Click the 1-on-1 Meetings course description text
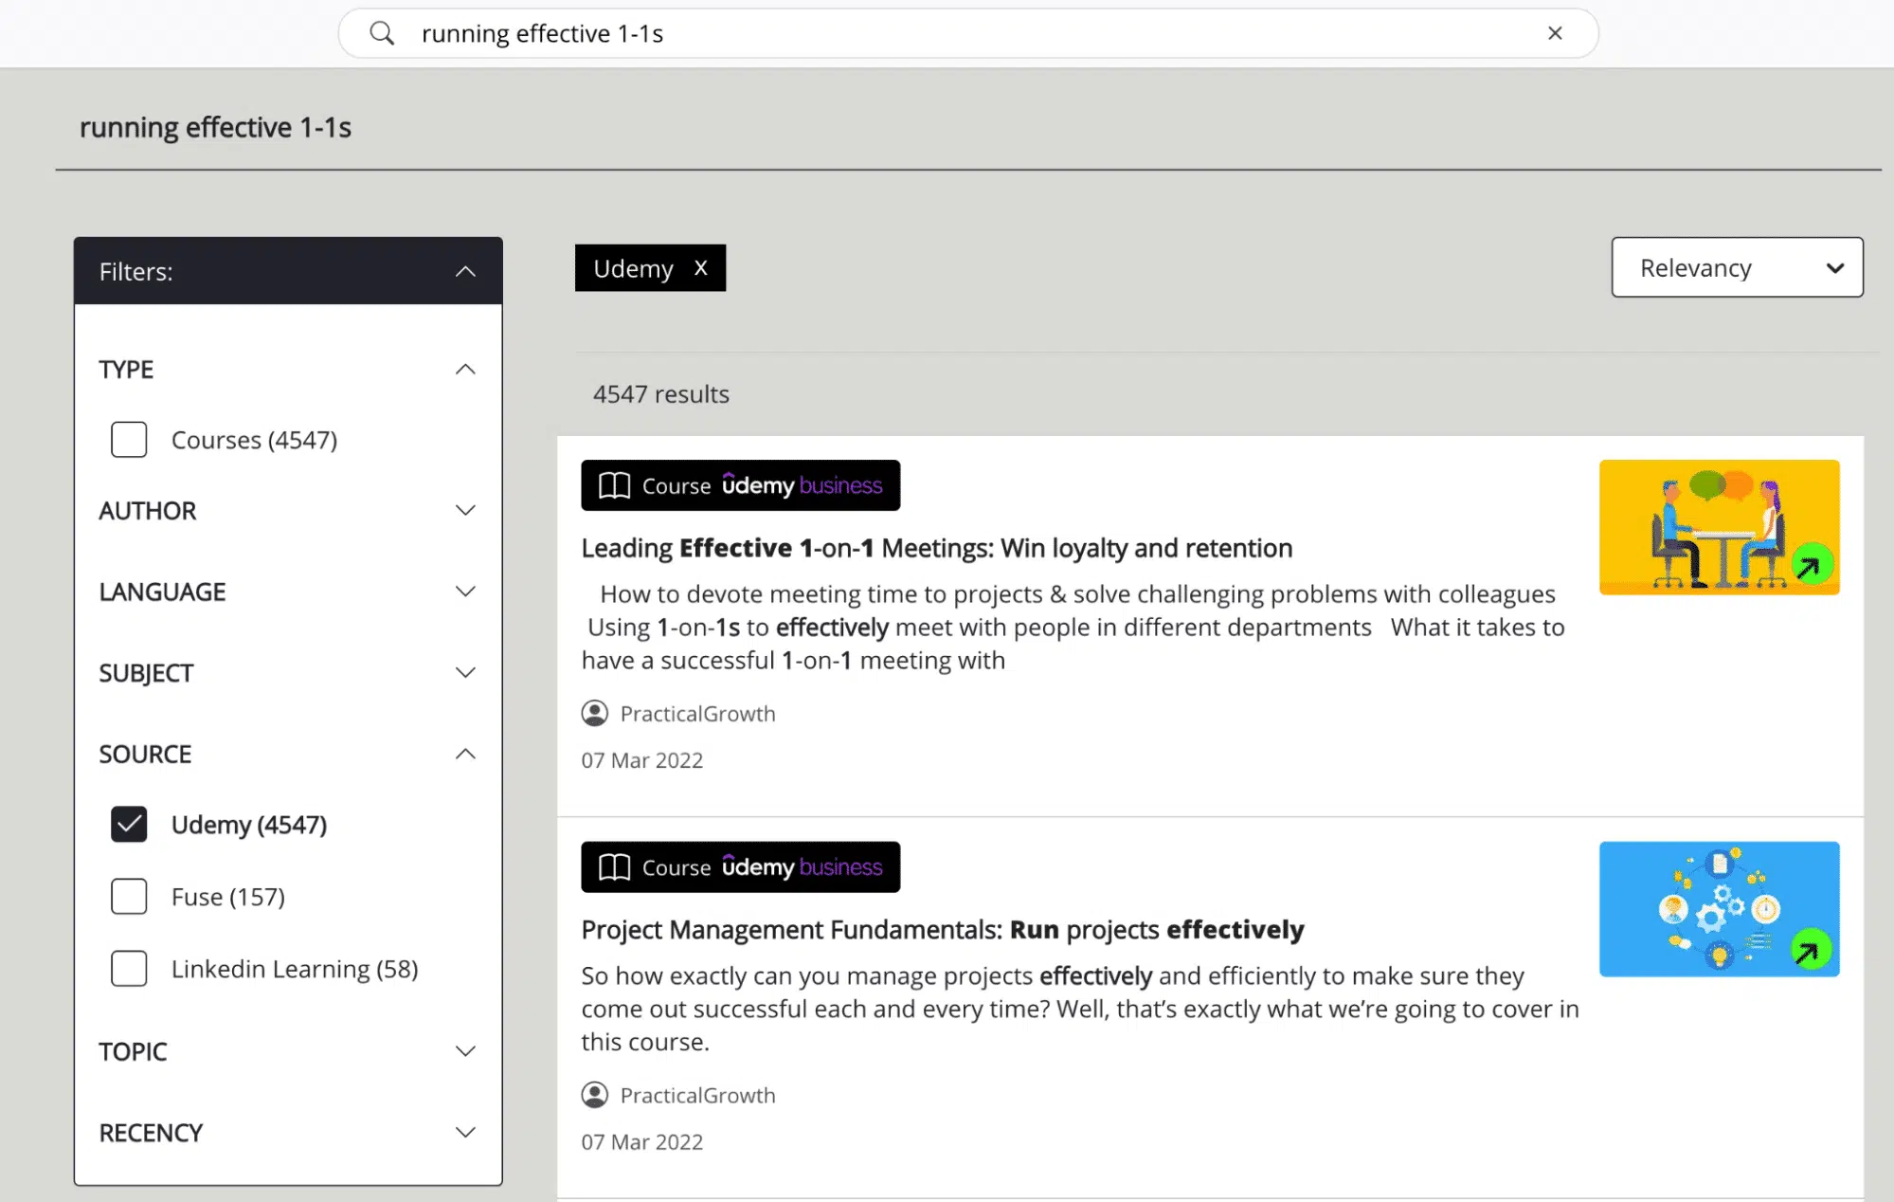Screen dimensions: 1894x1202 pos(1073,628)
